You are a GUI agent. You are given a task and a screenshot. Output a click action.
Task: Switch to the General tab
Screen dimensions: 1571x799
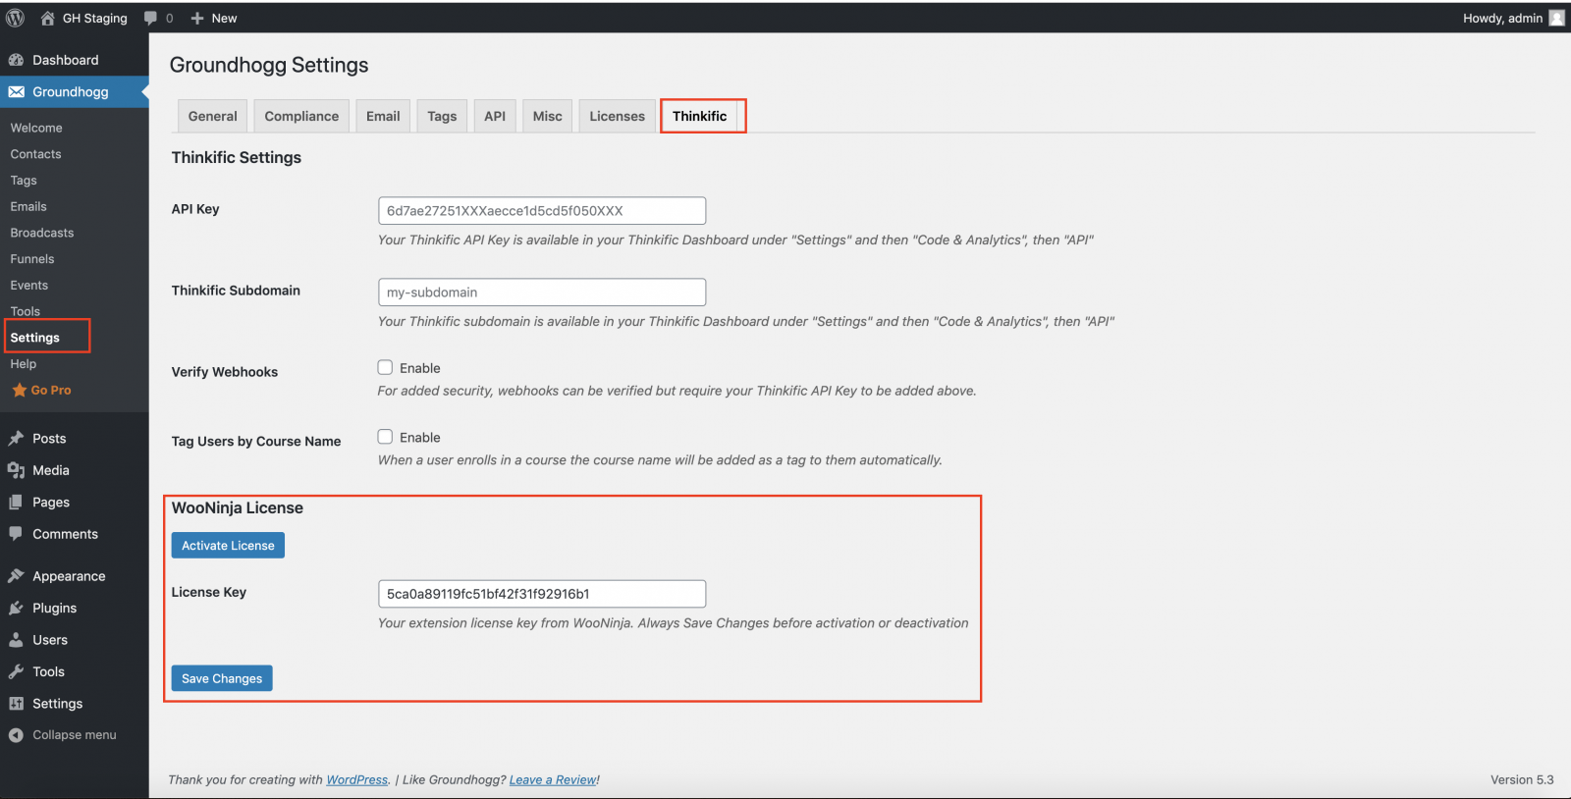(x=213, y=116)
